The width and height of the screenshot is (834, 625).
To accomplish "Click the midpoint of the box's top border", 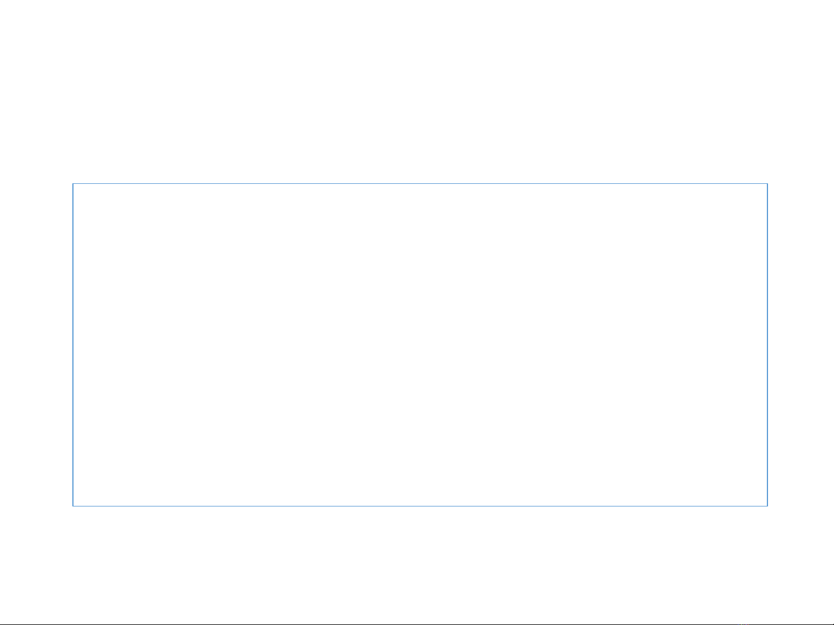I will (420, 184).
